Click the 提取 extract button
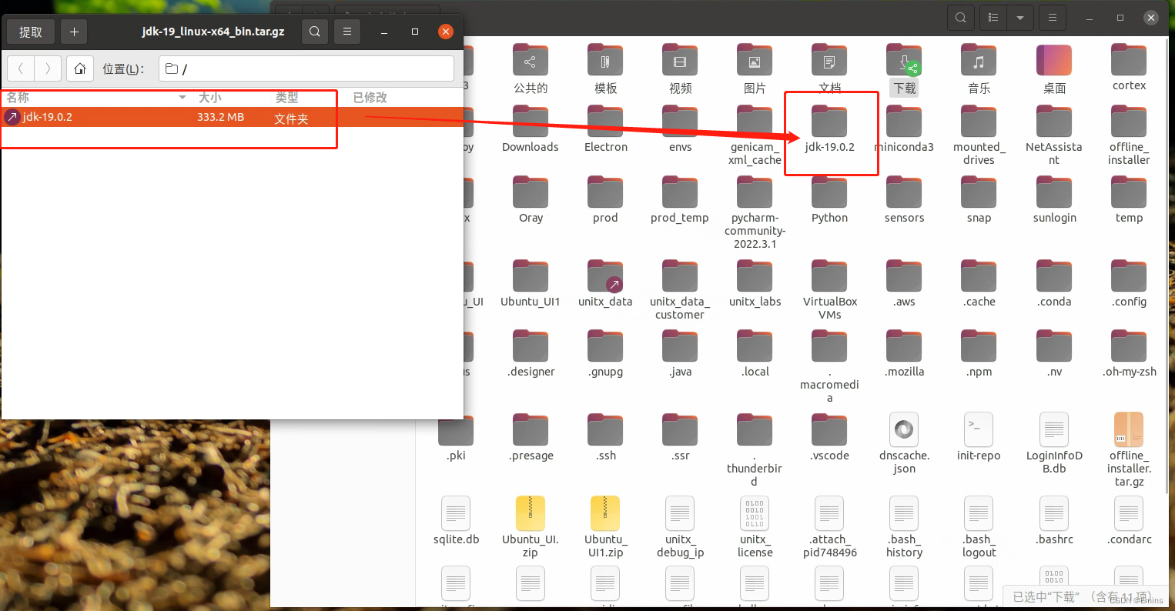The height and width of the screenshot is (611, 1175). pos(30,32)
